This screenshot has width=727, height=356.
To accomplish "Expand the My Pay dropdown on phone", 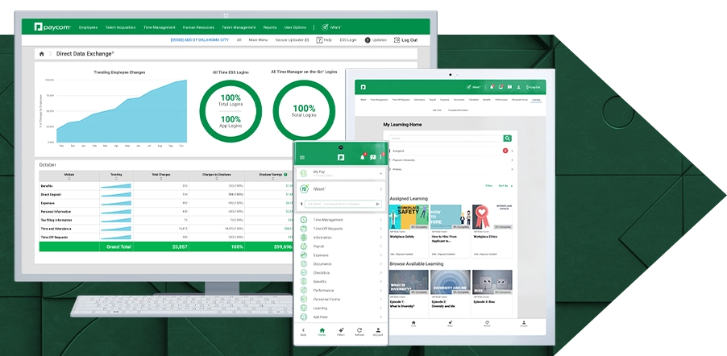I will pyautogui.click(x=380, y=173).
